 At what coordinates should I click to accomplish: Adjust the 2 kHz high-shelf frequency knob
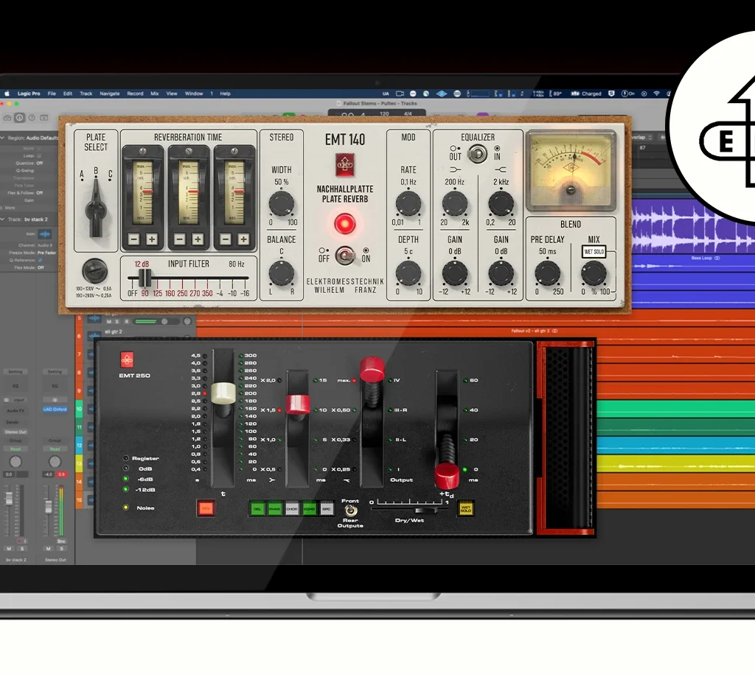501,203
